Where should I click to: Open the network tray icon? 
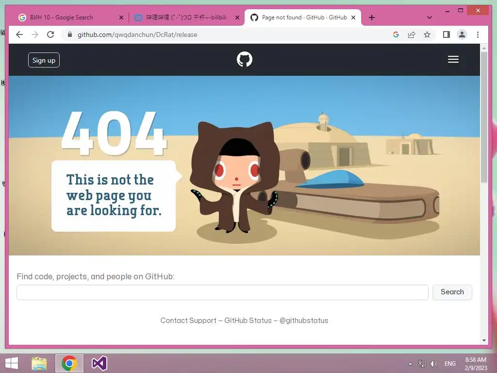[x=422, y=364]
